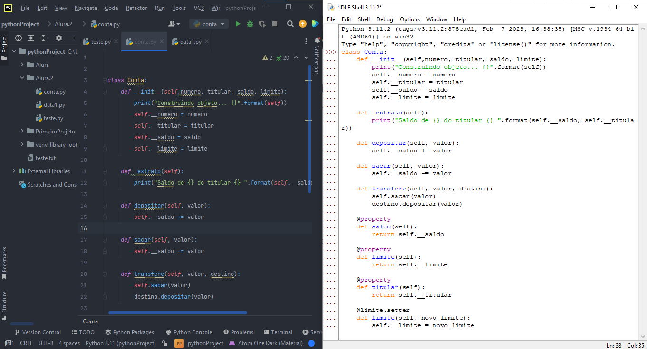Viewport: 647px width, 349px height.
Task: Change file encoding UTF-8 in status bar
Action: pyautogui.click(x=46, y=343)
